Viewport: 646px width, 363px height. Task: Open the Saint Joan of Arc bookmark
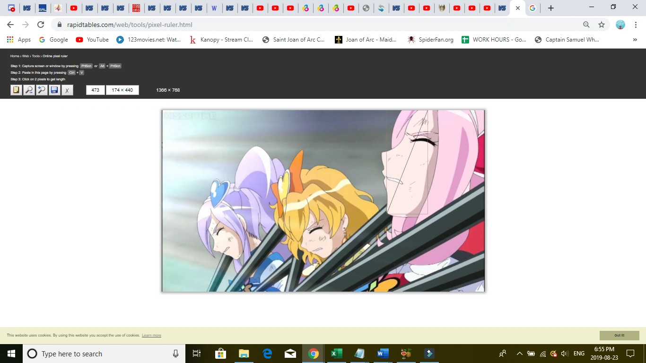pyautogui.click(x=294, y=40)
